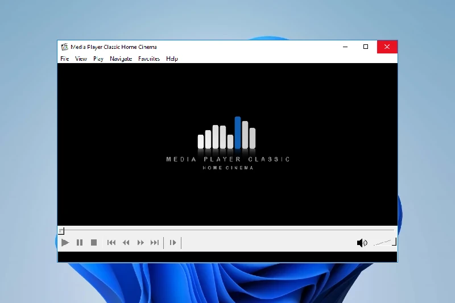Click the frame step icon

[x=173, y=243]
